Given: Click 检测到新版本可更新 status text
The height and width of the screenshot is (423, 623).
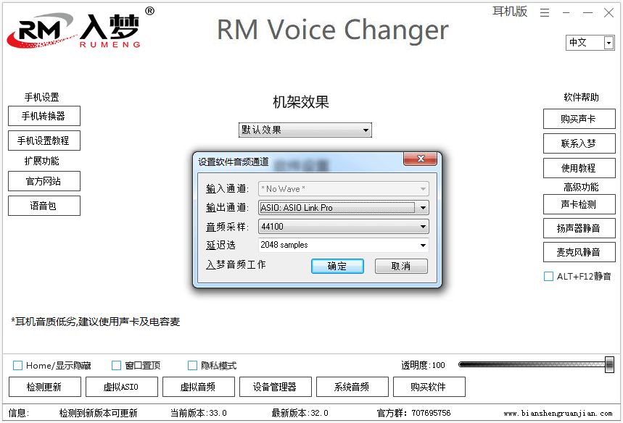Looking at the screenshot, I should click(x=98, y=413).
